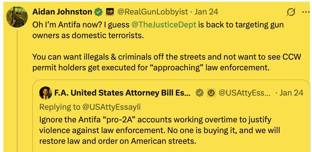
Task: Open the main post's Jan 24 timestamp
Action: pyautogui.click(x=206, y=12)
